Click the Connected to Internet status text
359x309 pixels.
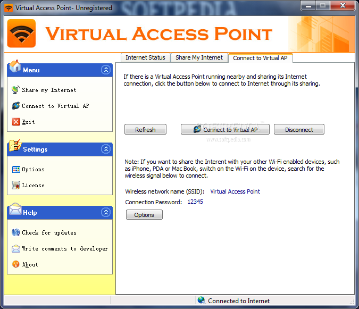239,301
